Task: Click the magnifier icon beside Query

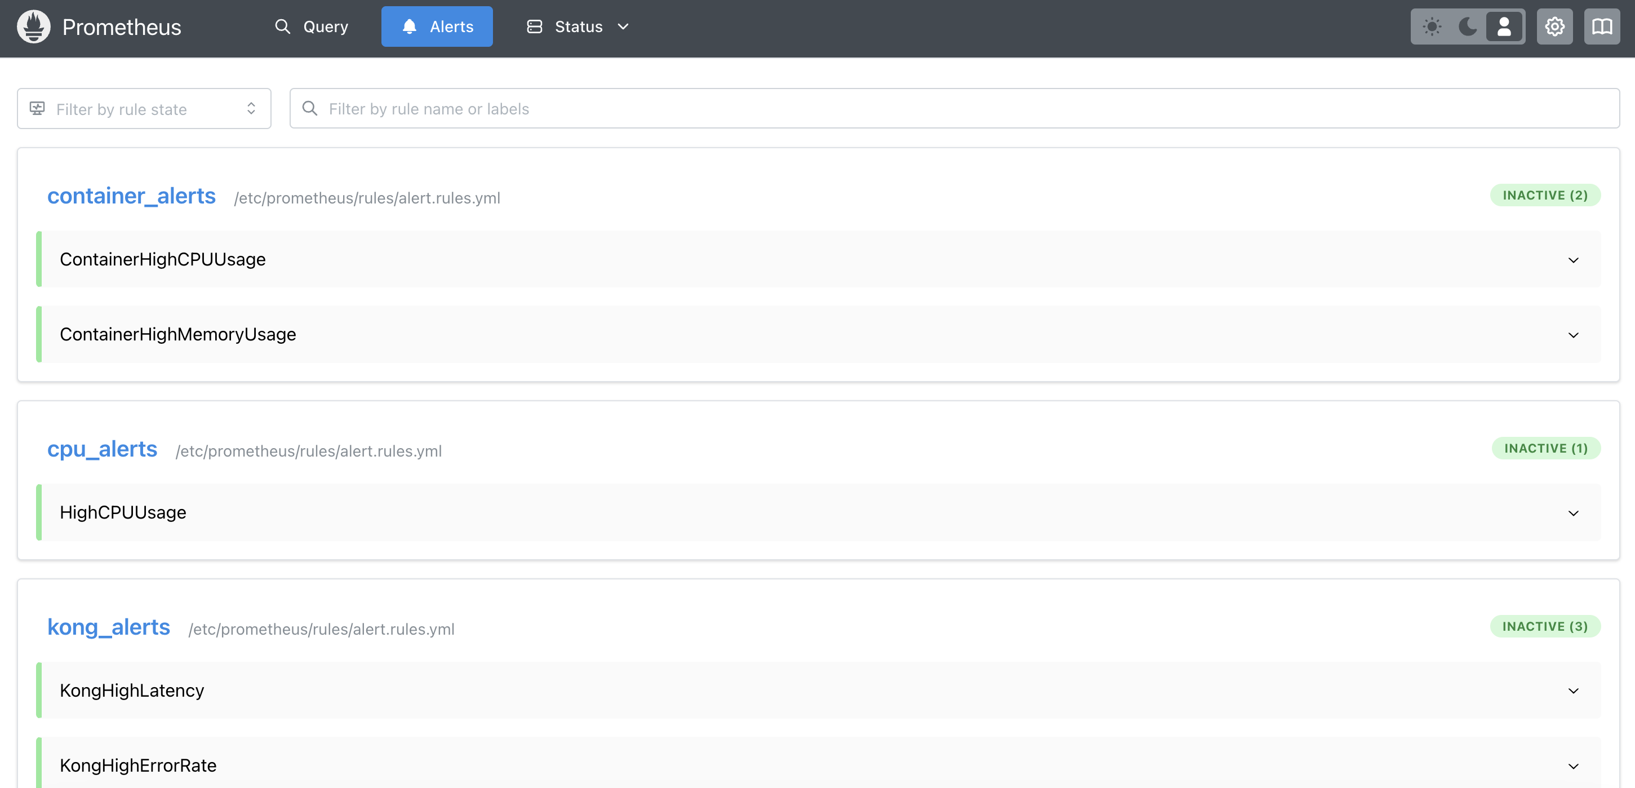Action: tap(282, 26)
